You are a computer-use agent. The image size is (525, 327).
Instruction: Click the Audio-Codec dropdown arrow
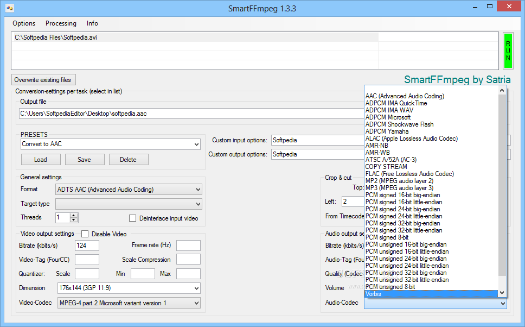pyautogui.click(x=503, y=304)
